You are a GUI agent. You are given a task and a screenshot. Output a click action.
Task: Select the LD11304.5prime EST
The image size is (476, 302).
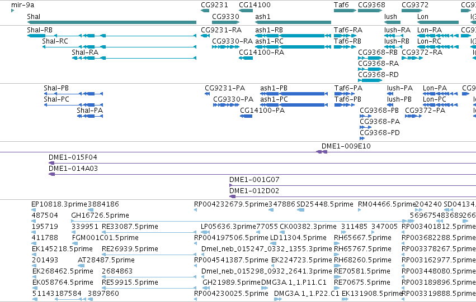(x=273, y=243)
